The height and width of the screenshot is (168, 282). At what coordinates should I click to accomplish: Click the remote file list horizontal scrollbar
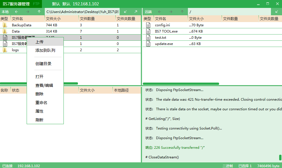click(181, 84)
